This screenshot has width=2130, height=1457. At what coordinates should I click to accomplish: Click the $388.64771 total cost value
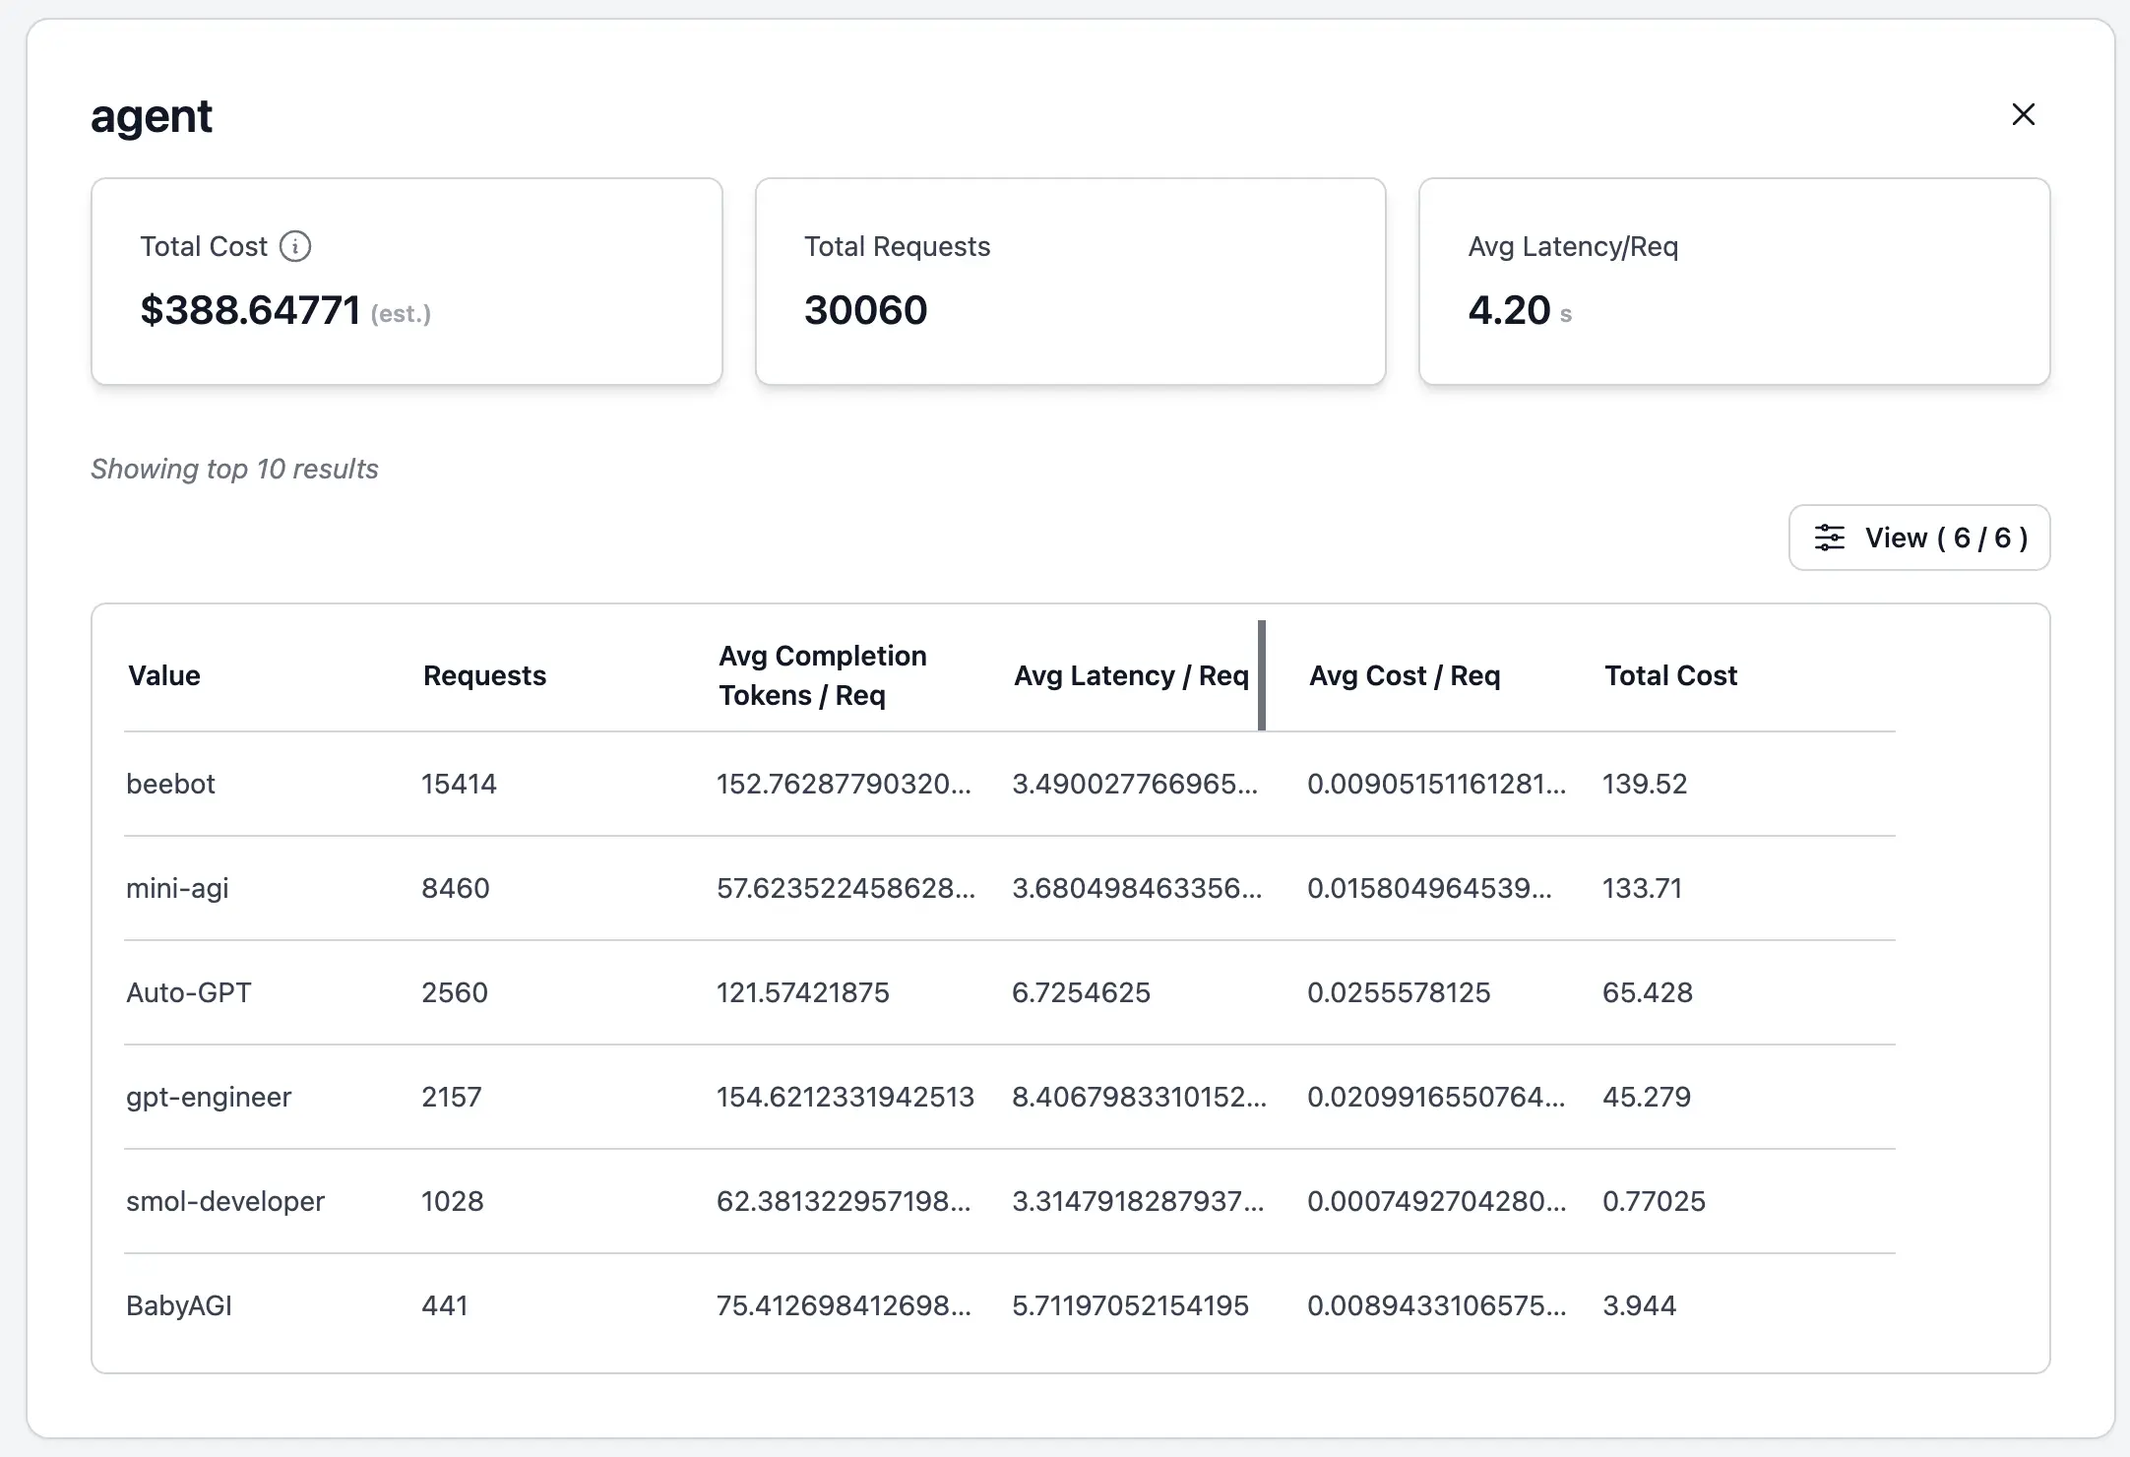coord(250,310)
